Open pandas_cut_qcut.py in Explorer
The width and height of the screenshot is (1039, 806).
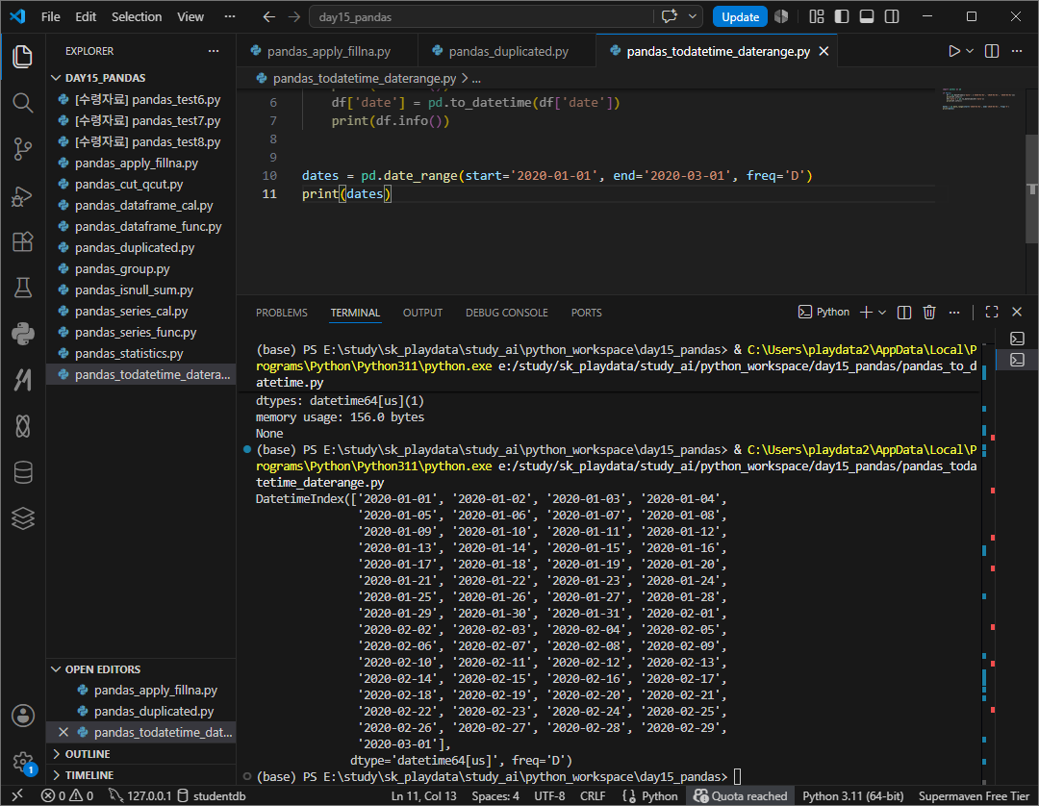129,184
